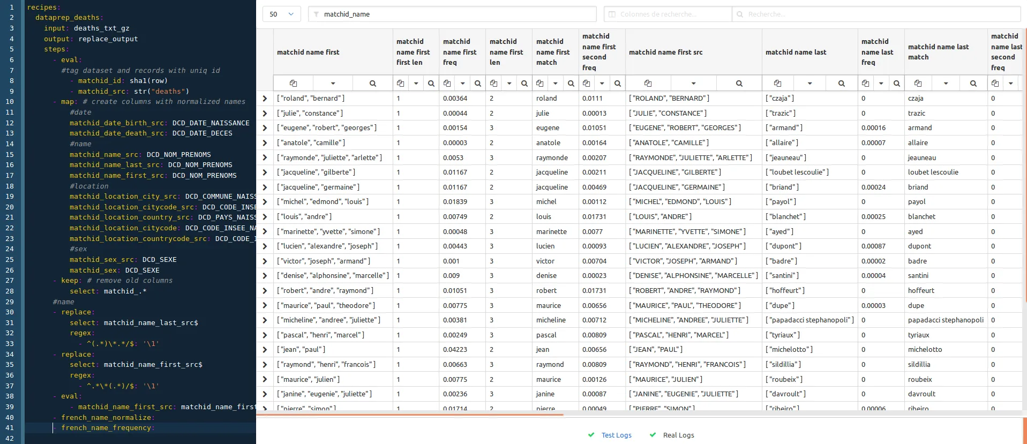Search in 'matchid name first second freq' column
Viewport: 1027px width, 444px height.
618,83
